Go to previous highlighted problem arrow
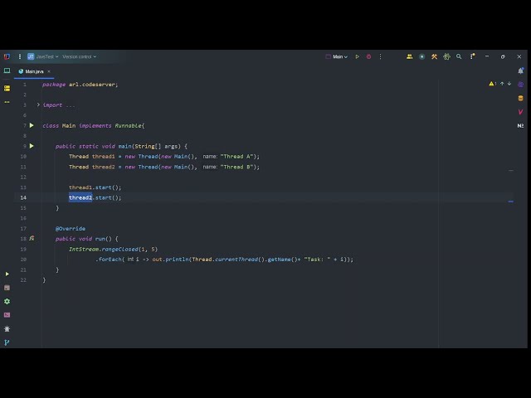Viewport: 531px width, 398px height. pyautogui.click(x=502, y=84)
